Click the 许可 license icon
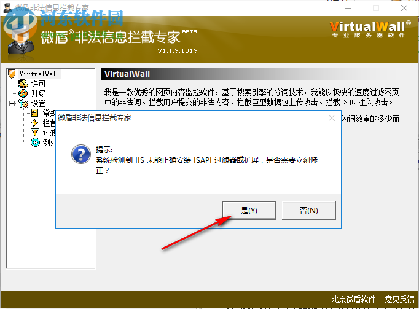Image resolution: width=419 pixels, height=309 pixels. [x=23, y=84]
